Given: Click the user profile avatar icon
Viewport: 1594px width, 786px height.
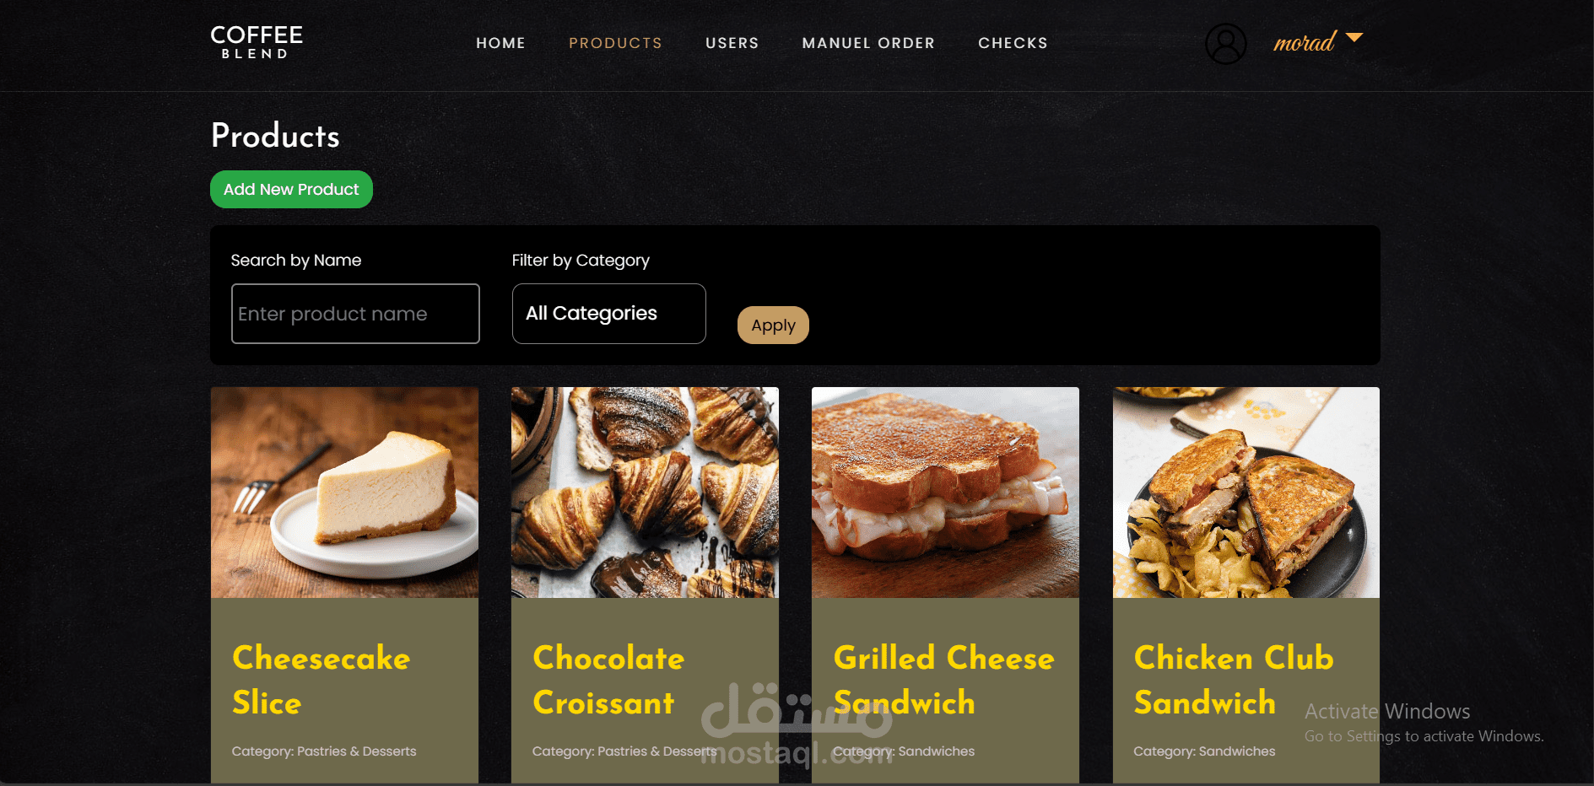Looking at the screenshot, I should point(1225,44).
